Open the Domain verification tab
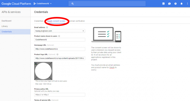The image size is (190, 101). pos(77,21)
